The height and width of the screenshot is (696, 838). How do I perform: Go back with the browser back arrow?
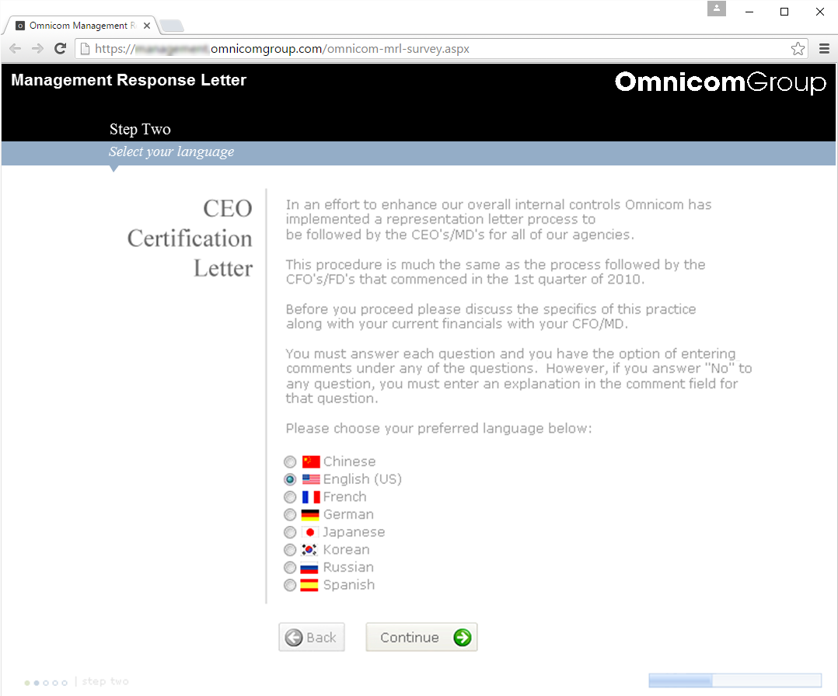pyautogui.click(x=15, y=49)
